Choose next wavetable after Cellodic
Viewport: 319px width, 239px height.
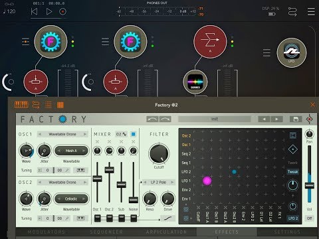click(84, 199)
